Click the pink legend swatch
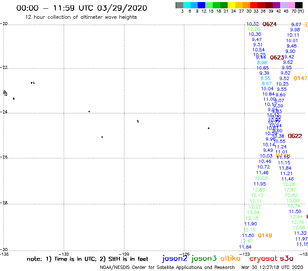This screenshot has height=271, width=308. tap(291, 5)
